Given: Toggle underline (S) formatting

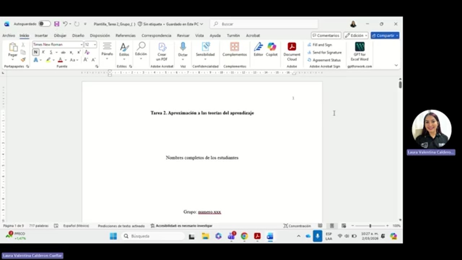Looking at the screenshot, I should tap(51, 52).
